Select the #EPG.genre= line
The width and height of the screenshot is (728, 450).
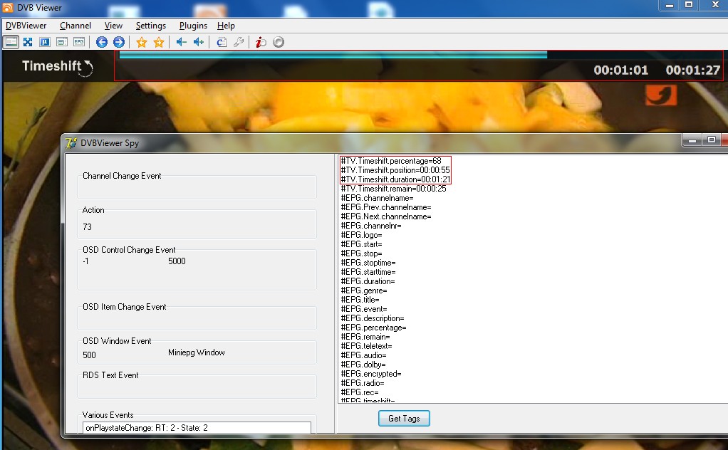coord(364,291)
